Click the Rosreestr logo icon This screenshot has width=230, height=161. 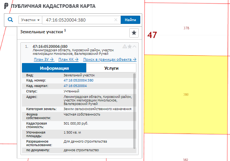coord(6,6)
